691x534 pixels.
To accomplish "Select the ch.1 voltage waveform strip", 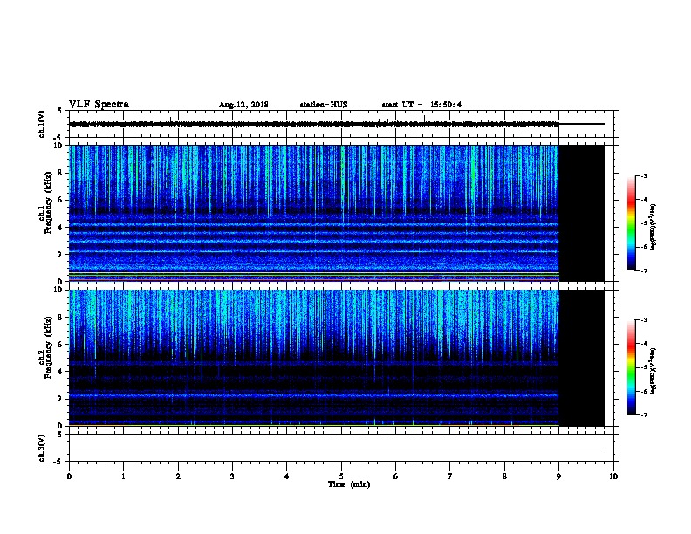I will click(341, 124).
